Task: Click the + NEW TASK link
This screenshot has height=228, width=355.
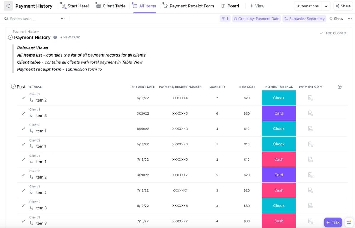Action: pyautogui.click(x=70, y=37)
